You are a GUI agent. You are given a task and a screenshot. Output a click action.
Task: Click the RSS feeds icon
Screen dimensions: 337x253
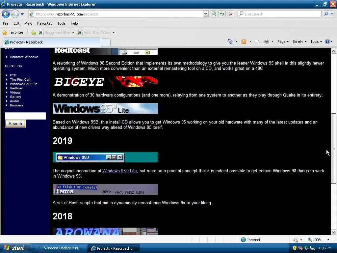click(x=244, y=42)
